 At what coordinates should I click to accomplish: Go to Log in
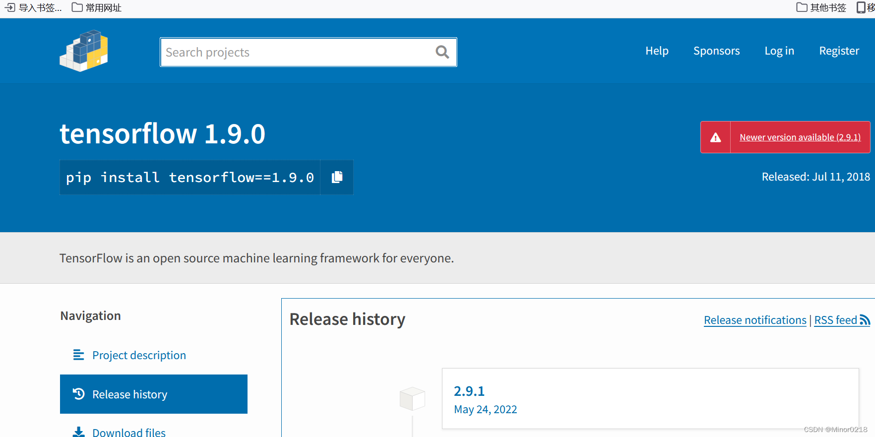click(779, 51)
